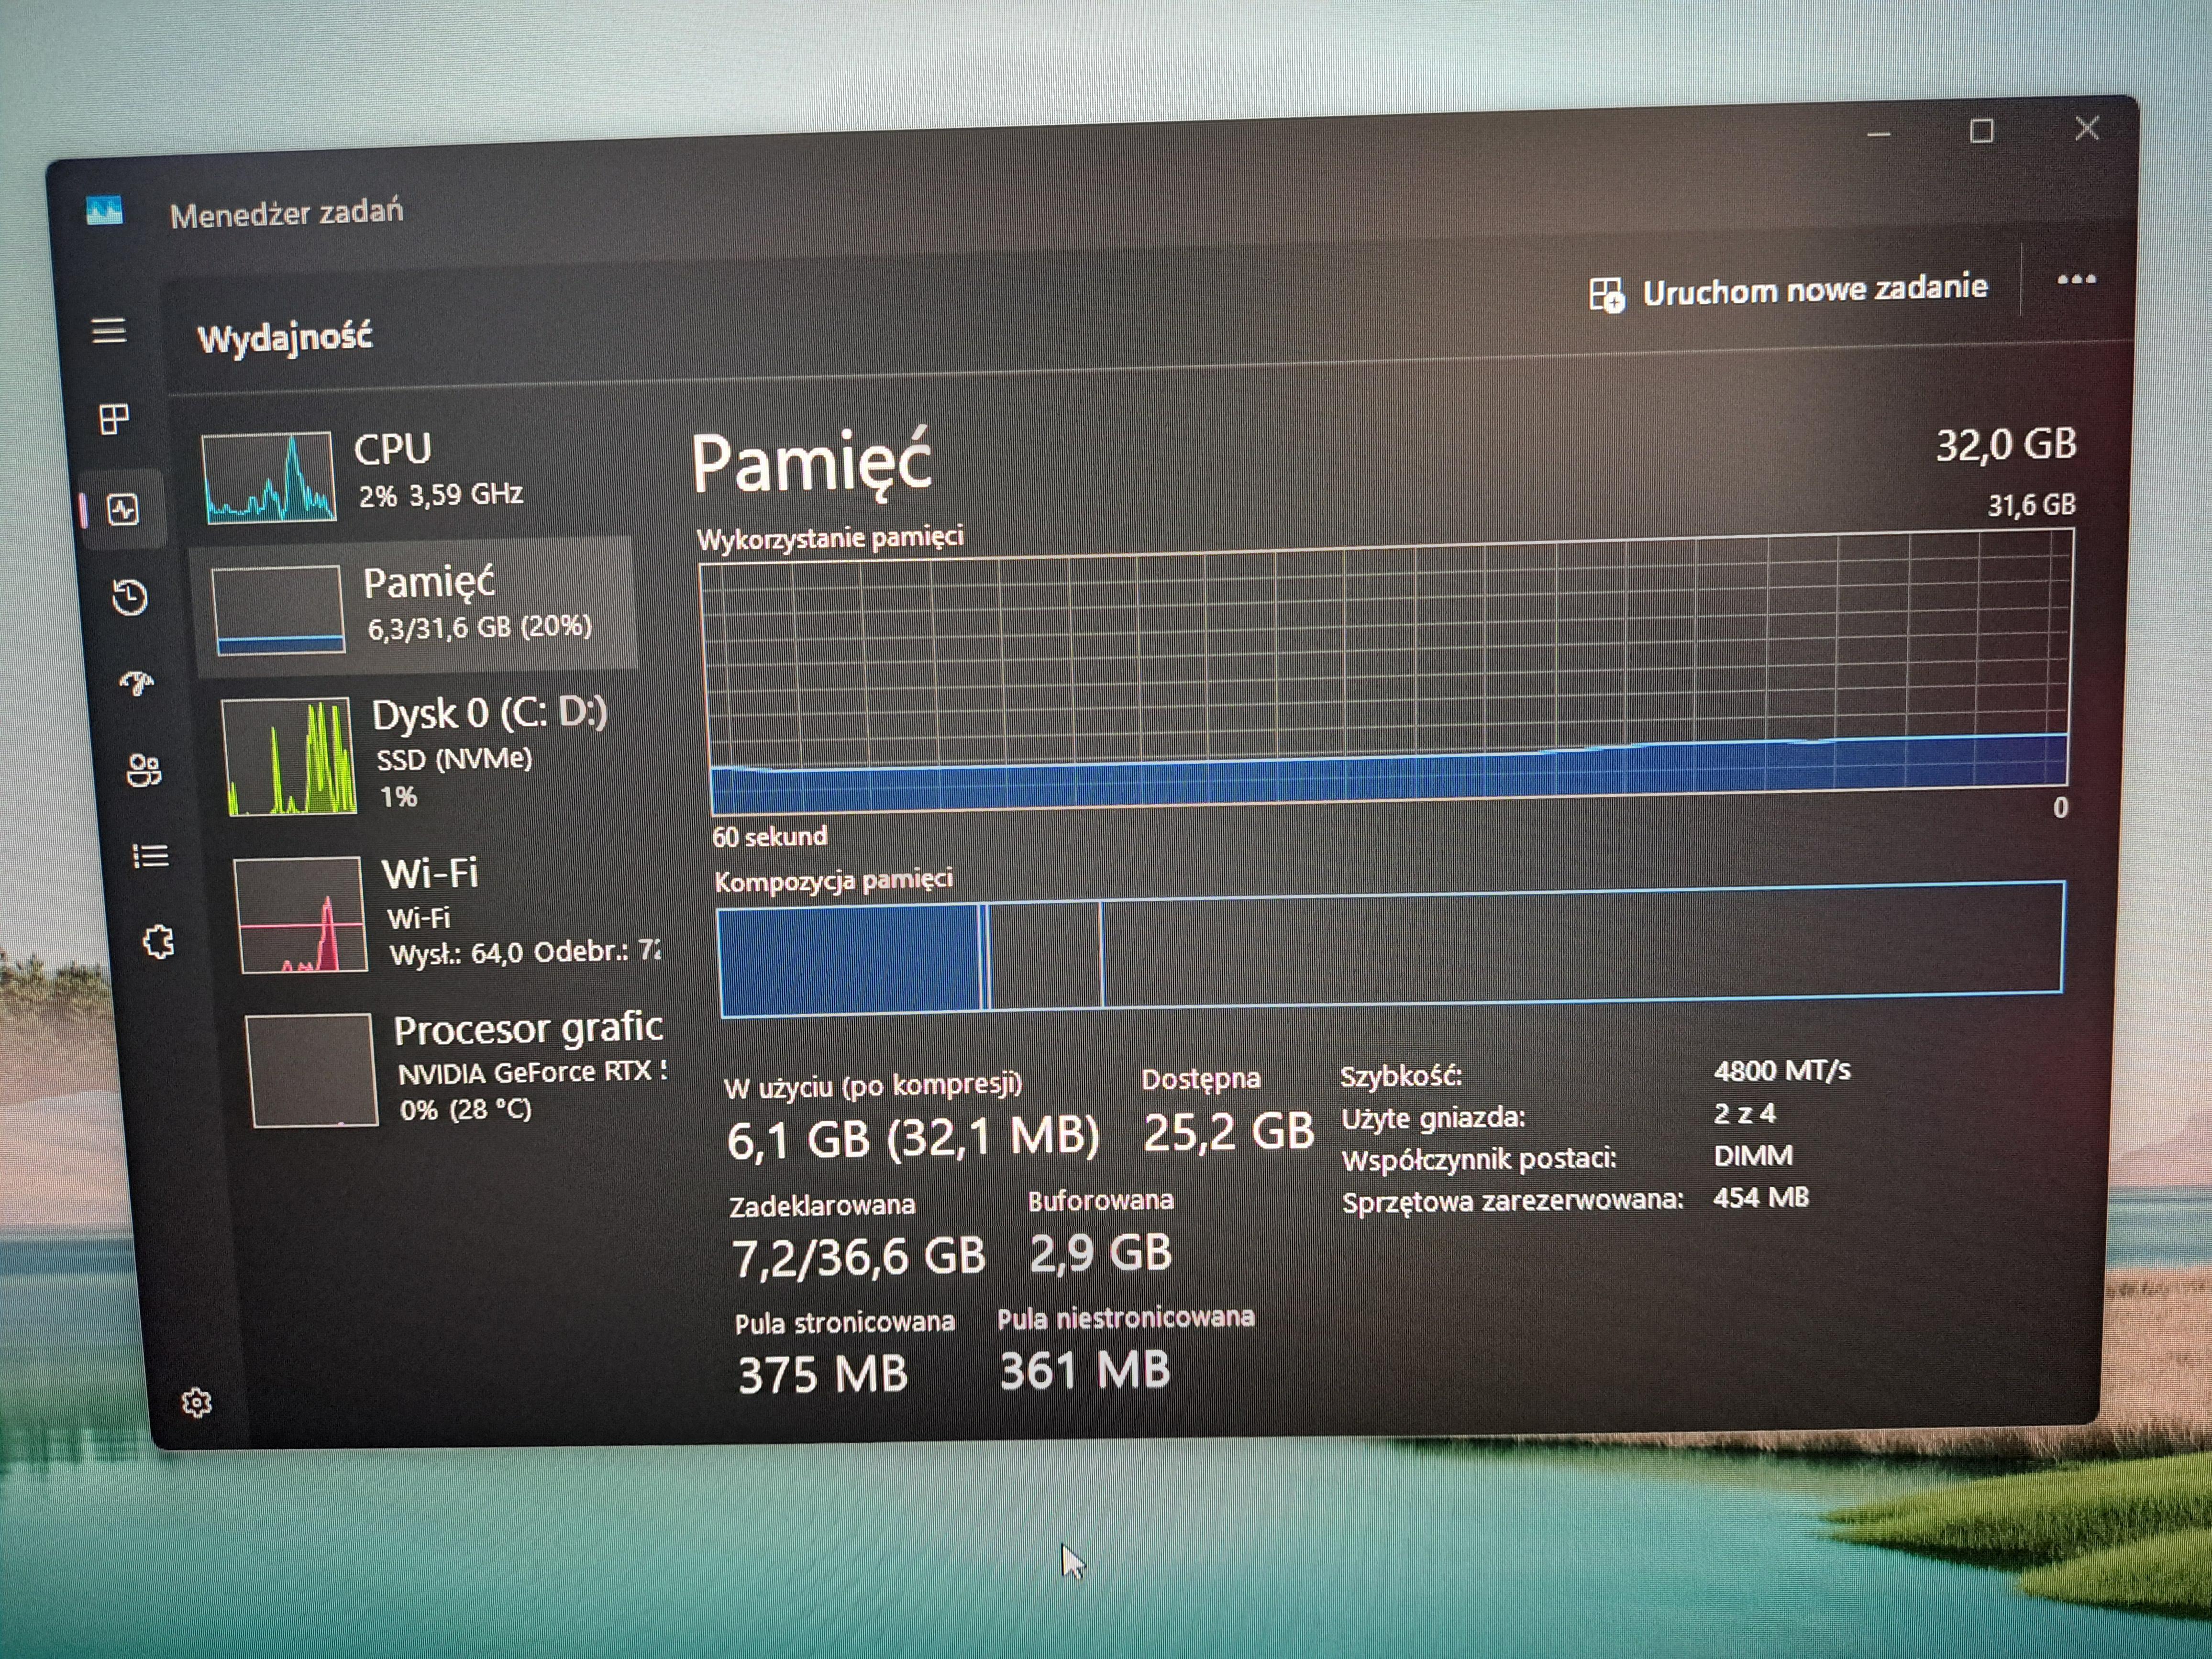Open the App history icon
2212x1659 pixels.
tap(129, 598)
